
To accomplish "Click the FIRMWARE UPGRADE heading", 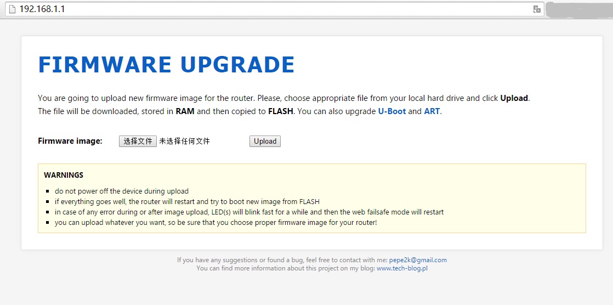I will [x=166, y=65].
